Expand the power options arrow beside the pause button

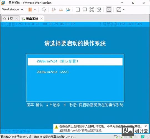35,9
